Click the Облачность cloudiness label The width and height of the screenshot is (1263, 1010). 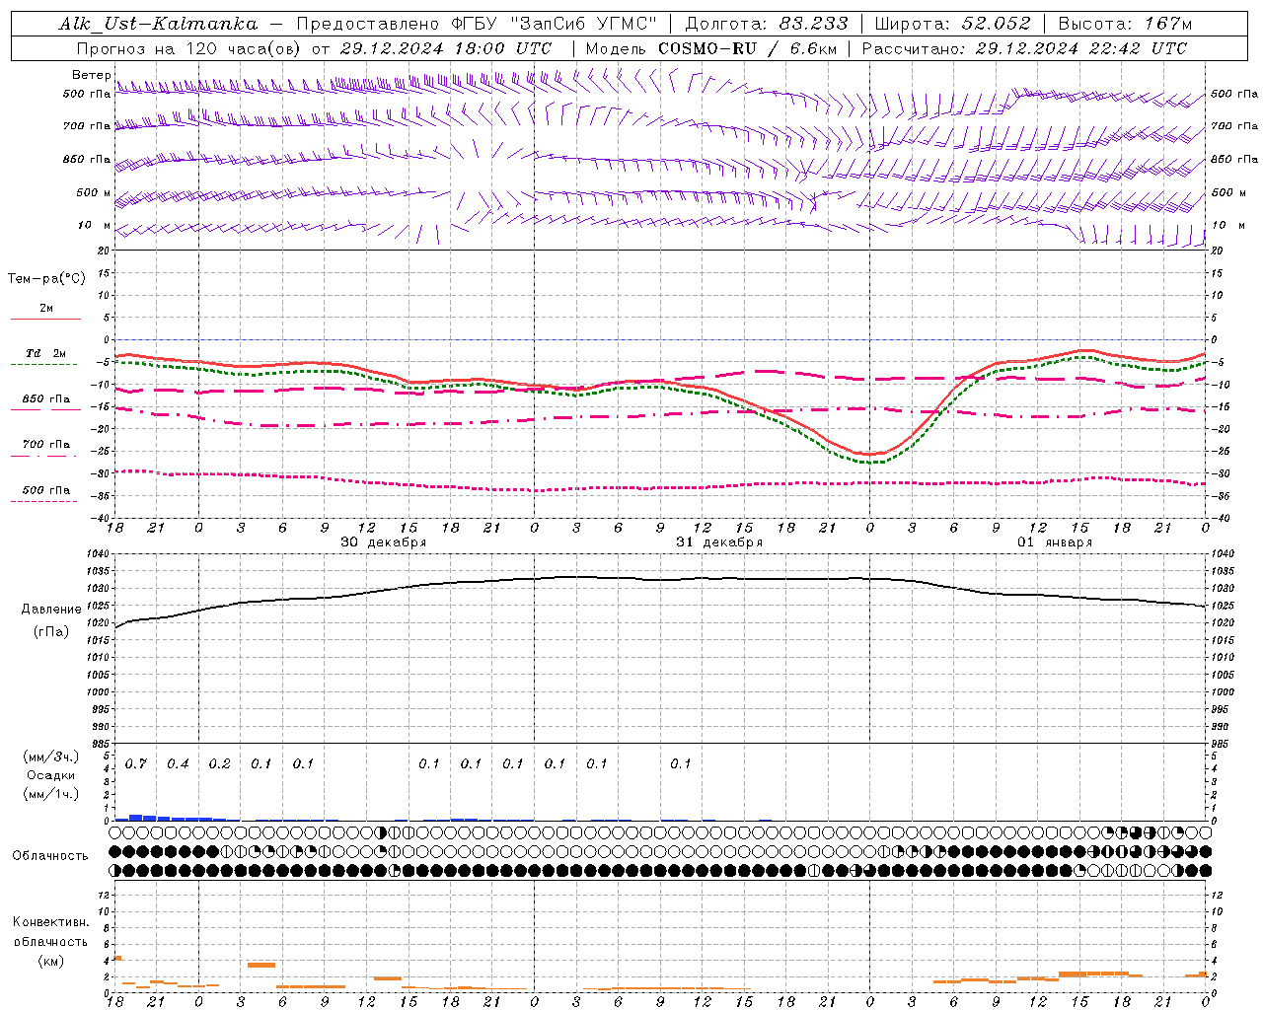[x=50, y=856]
